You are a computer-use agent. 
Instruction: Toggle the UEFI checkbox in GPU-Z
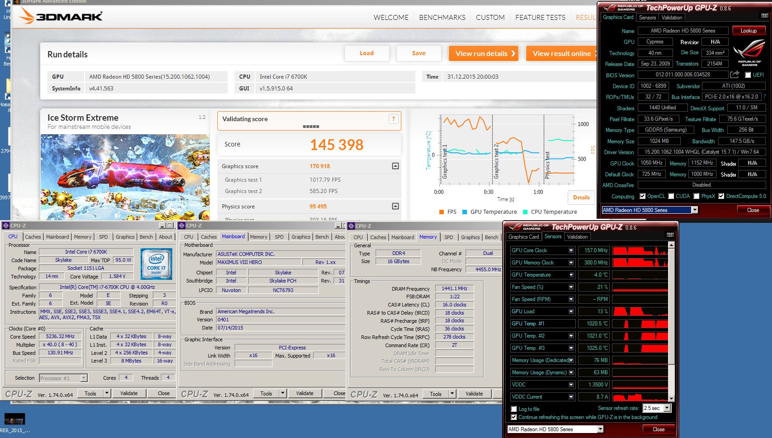[748, 75]
